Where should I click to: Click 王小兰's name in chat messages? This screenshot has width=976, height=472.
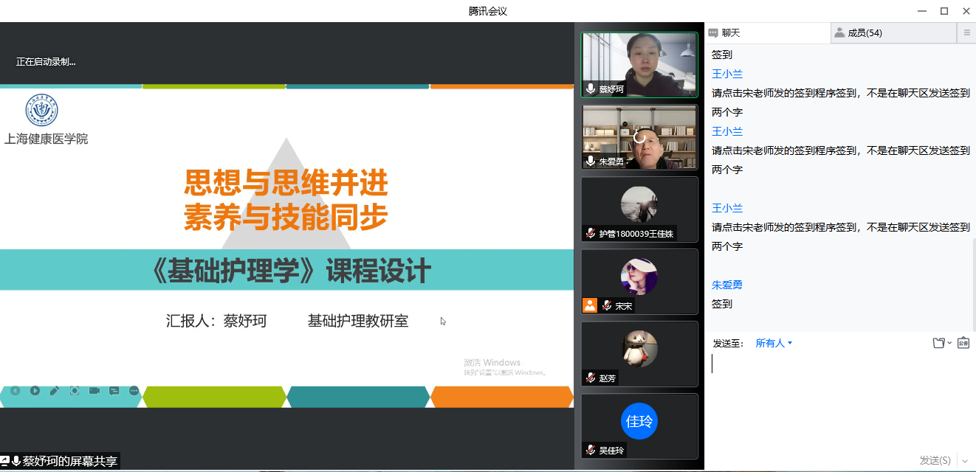pos(727,74)
